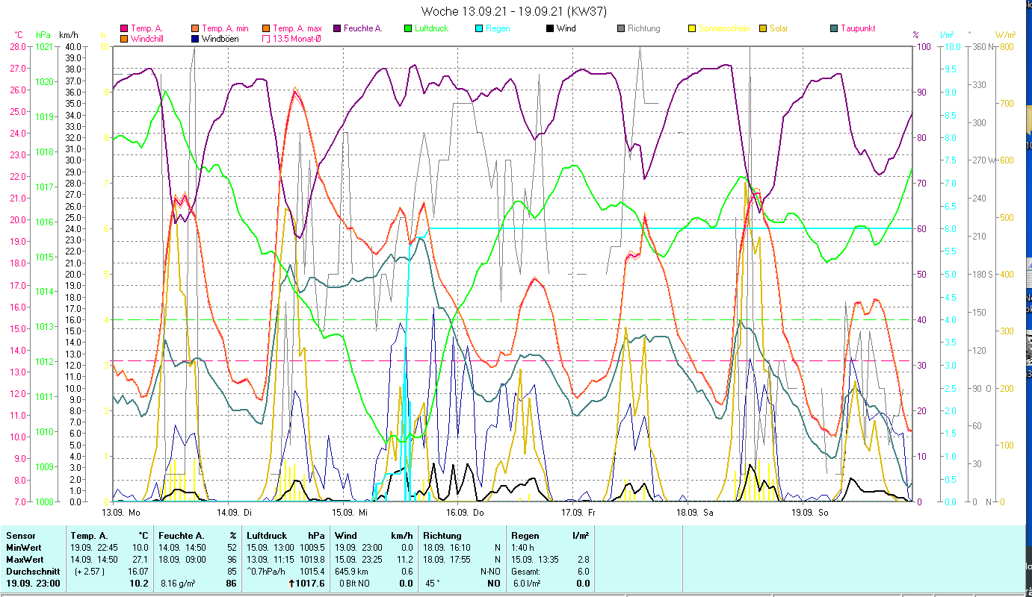
Task: Click the 45 ° direction angle value
Action: 433,584
